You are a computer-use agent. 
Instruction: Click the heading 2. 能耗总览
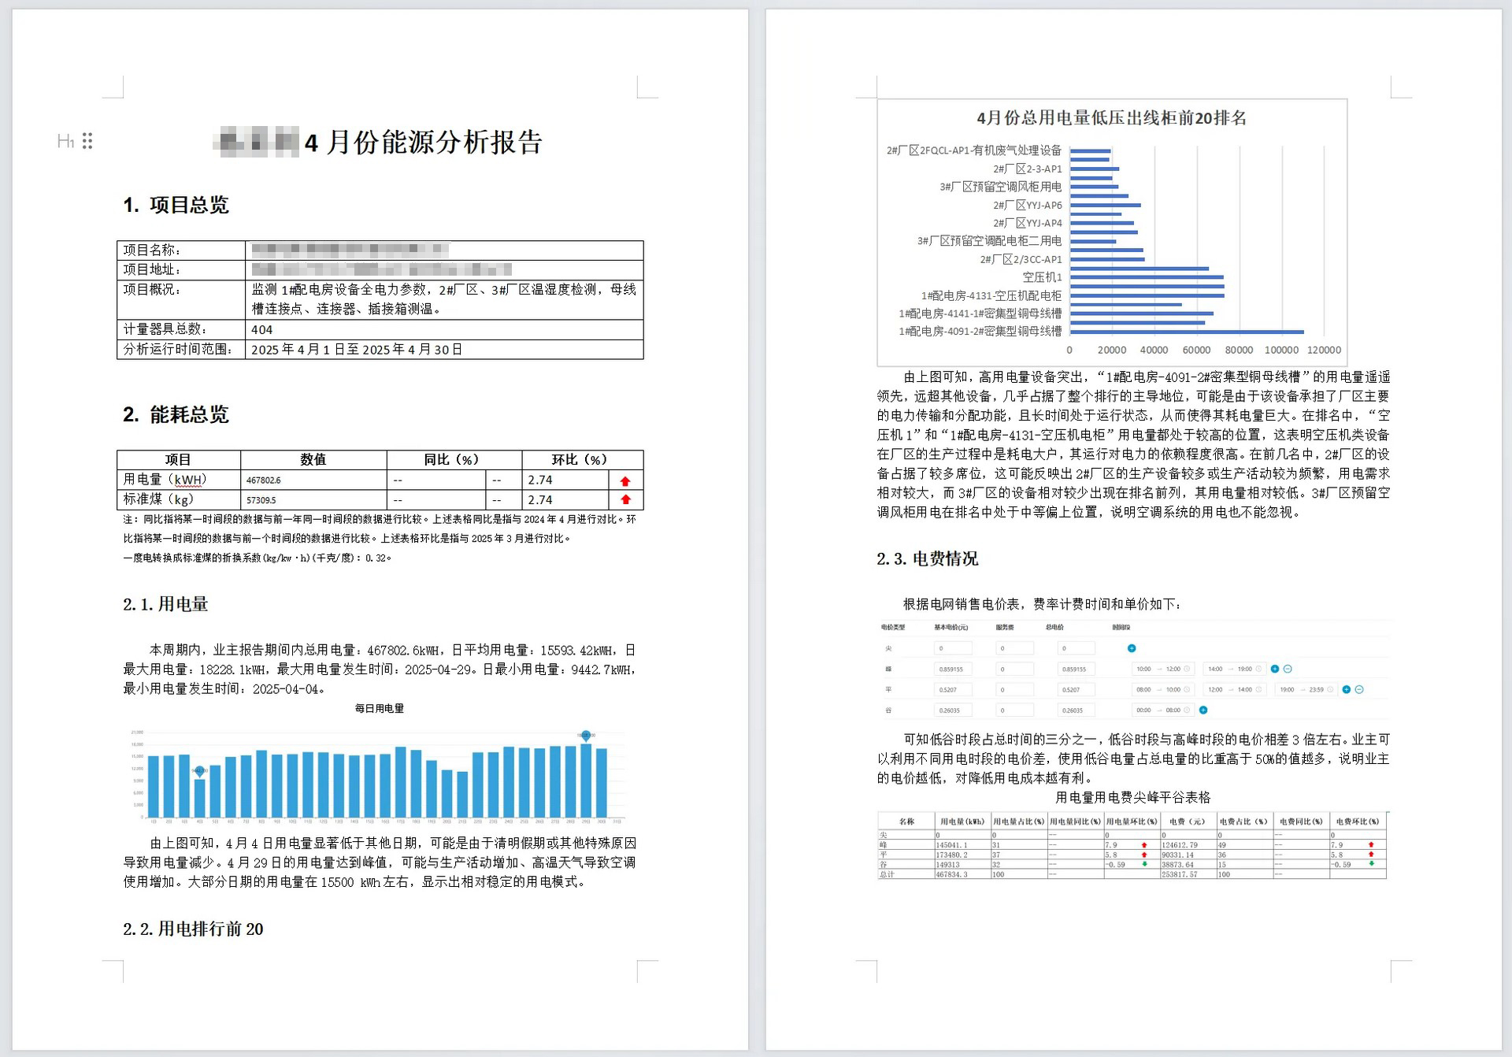(x=176, y=414)
